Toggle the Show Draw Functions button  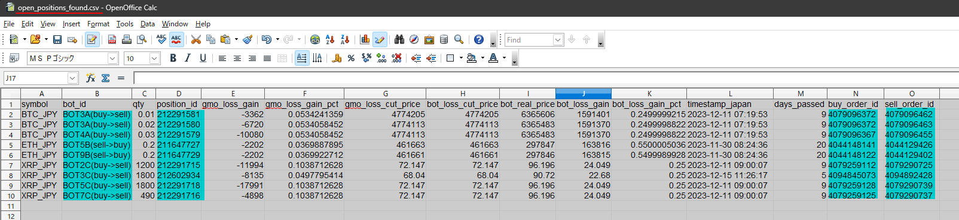[x=380, y=39]
